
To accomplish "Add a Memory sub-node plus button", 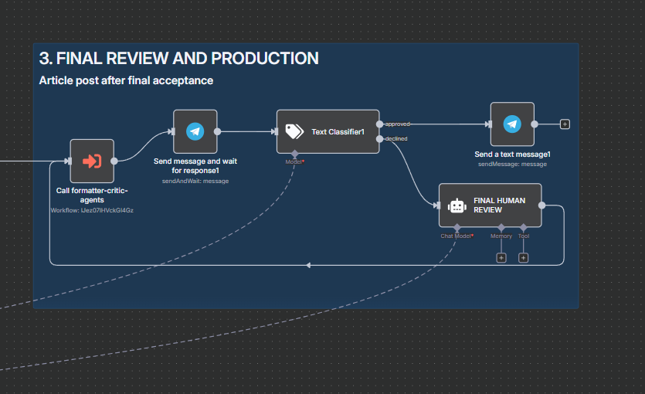I will [501, 257].
